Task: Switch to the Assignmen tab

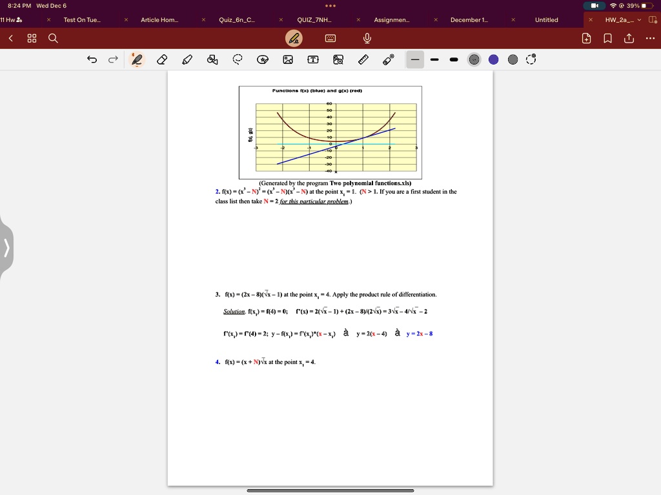Action: (392, 20)
